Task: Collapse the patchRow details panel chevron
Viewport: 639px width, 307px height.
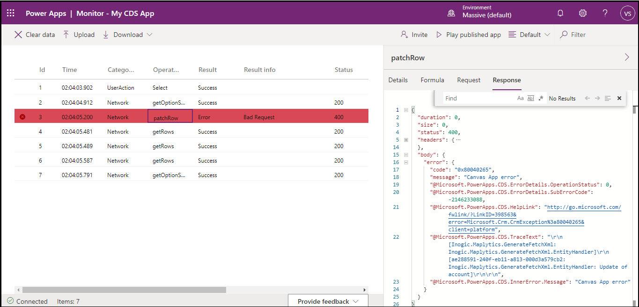Action: [627, 57]
